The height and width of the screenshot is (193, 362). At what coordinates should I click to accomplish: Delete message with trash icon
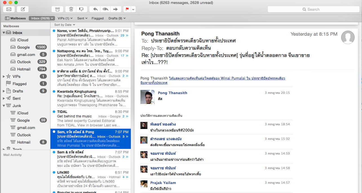tap(71, 9)
